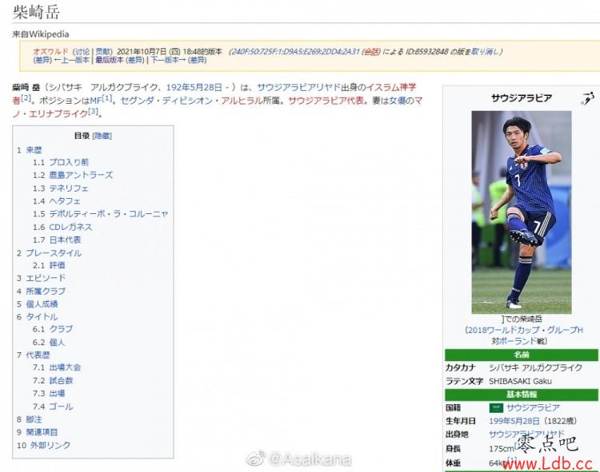Click the soccer player icon in infobox header
This screenshot has width=600, height=472.
(587, 98)
